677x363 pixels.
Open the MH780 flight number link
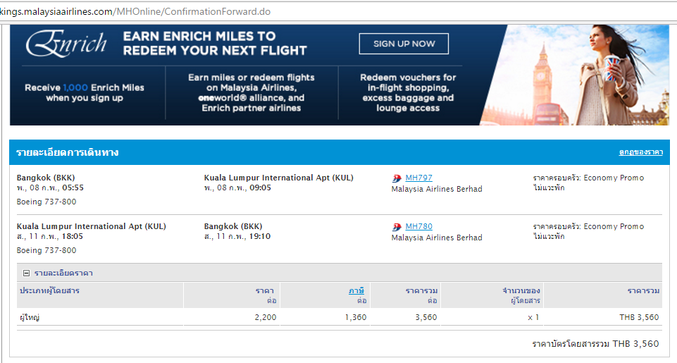click(x=418, y=226)
